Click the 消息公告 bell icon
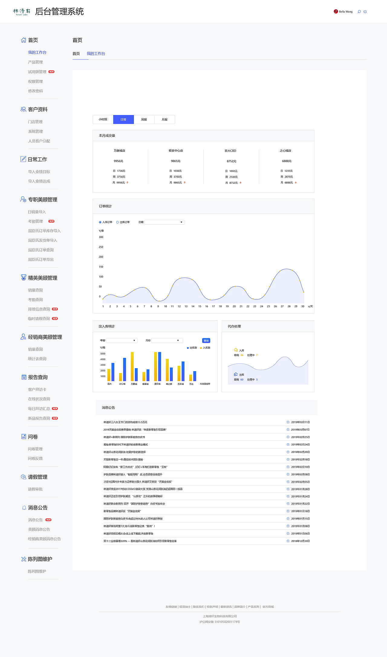The width and height of the screenshot is (387, 657). (x=24, y=507)
